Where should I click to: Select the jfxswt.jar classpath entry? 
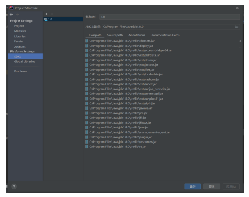click(x=120, y=123)
